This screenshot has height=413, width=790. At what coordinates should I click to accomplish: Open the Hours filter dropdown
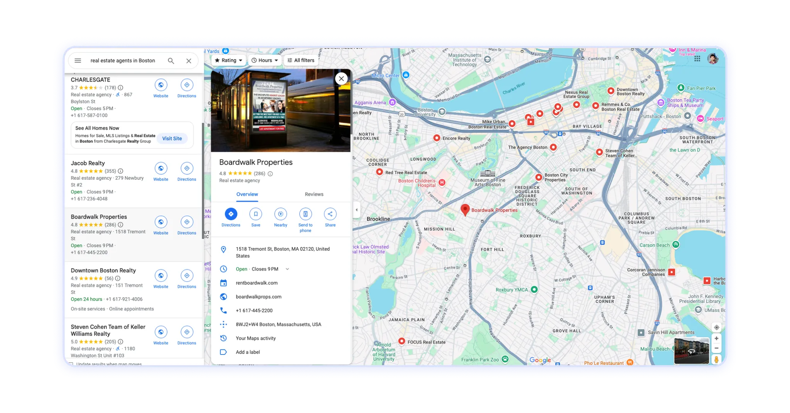[265, 60]
